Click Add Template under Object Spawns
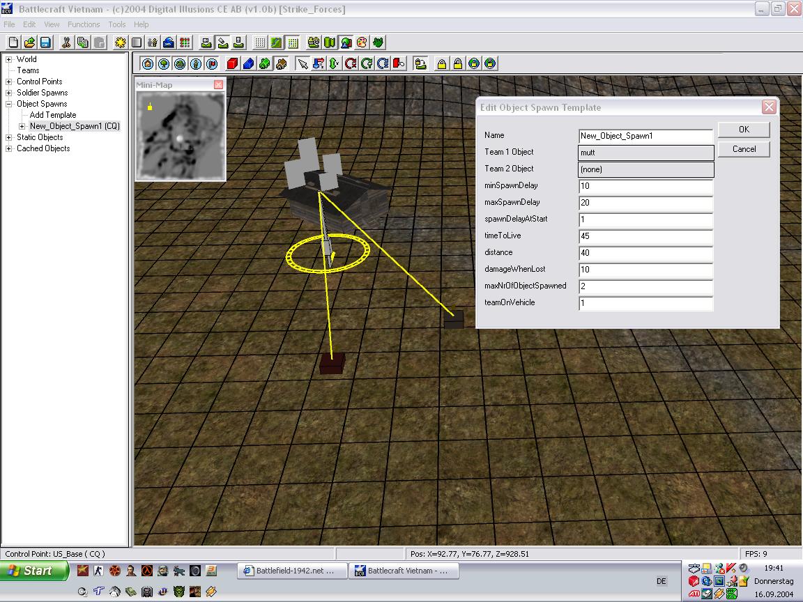The image size is (803, 602). coord(53,115)
